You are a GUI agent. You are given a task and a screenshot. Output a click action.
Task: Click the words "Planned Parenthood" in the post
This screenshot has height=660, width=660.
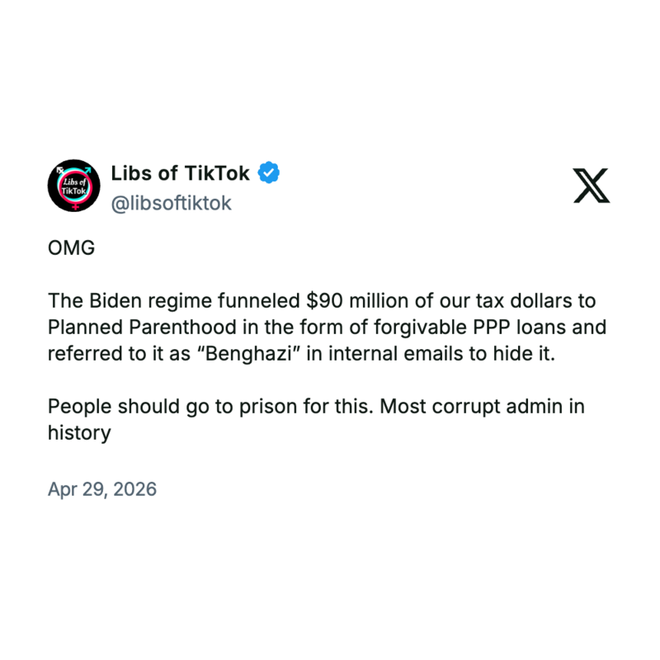136,327
